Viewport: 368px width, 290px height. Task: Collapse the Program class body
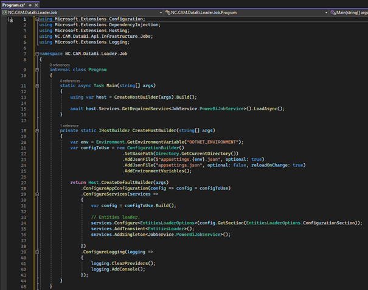click(37, 69)
